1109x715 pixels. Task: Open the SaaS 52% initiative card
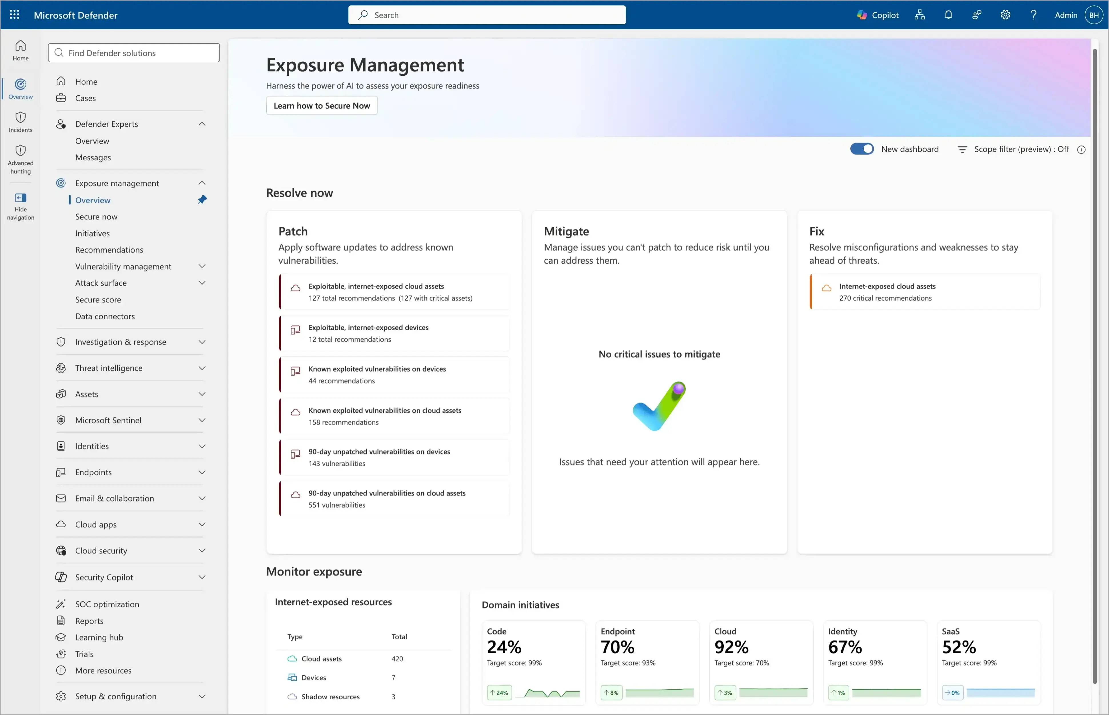click(989, 663)
